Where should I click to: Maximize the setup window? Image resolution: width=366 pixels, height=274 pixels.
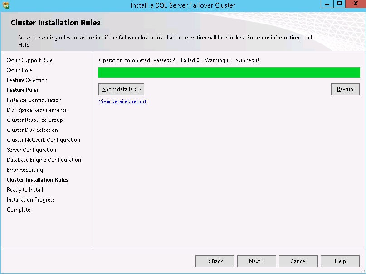coord(340,4)
